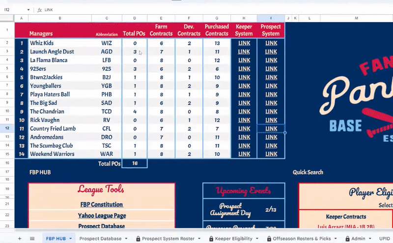Open Offseason Rosters & Picks tab dropdown arrow
This screenshot has width=393, height=243.
pyautogui.click(x=336, y=239)
